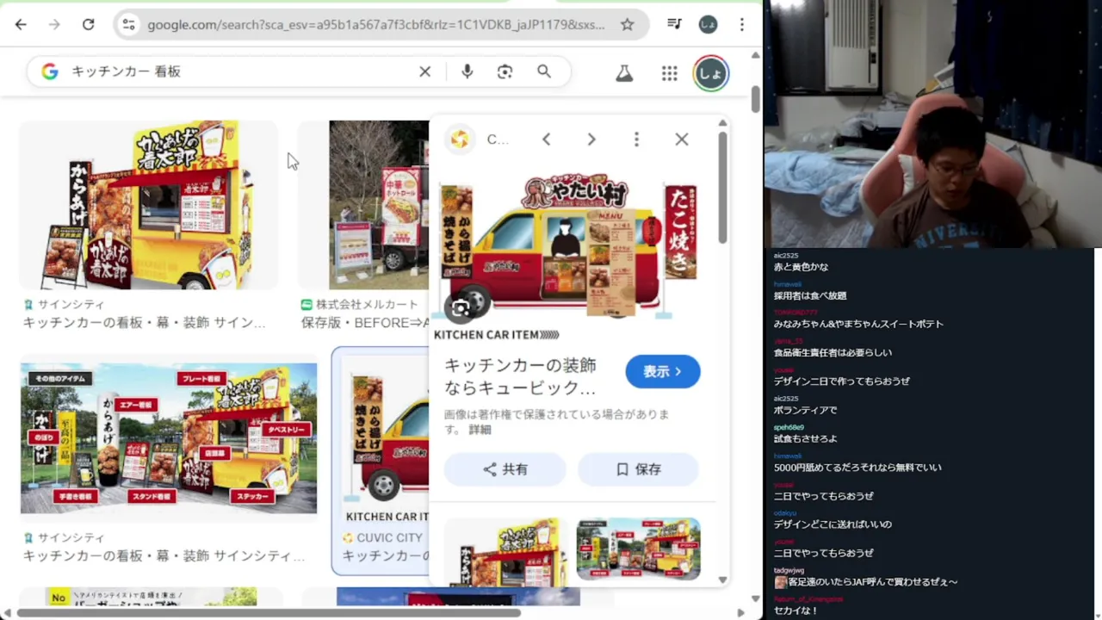The height and width of the screenshot is (620, 1102).
Task: Click the page scrollbar up arrow
Action: [x=755, y=55]
